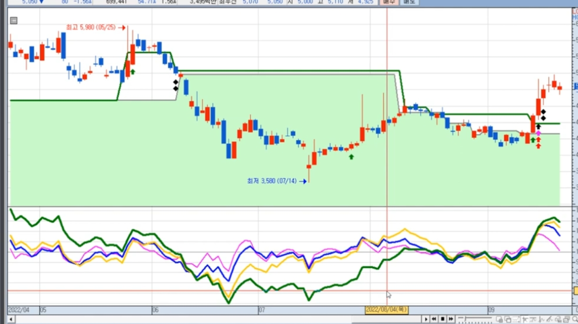
Task: Click the 최저 3,580 low price label
Action: [272, 181]
